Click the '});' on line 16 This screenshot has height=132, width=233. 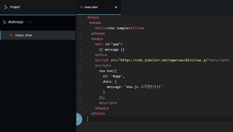(102, 98)
